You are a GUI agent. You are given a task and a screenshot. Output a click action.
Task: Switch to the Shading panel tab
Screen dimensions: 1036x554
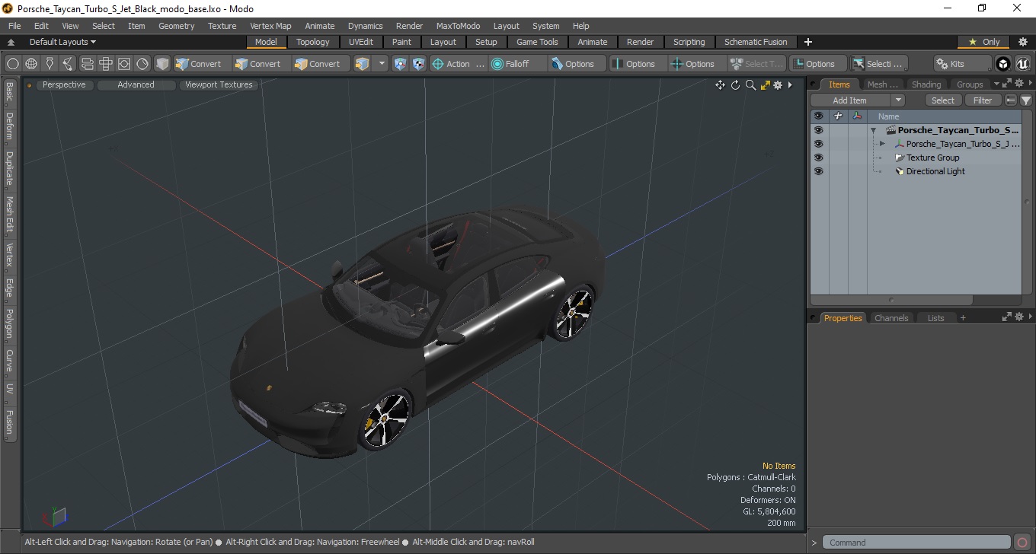pos(926,84)
